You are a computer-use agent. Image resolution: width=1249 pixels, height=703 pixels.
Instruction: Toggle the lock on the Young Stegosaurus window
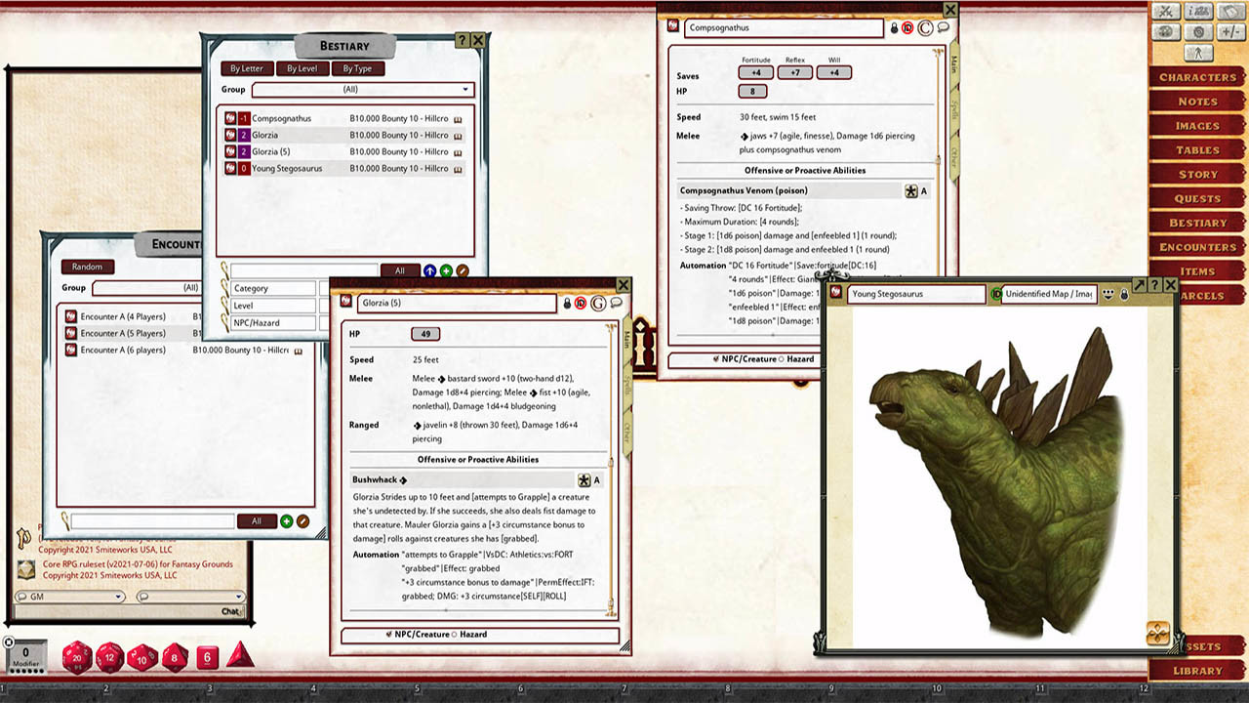click(x=1124, y=294)
